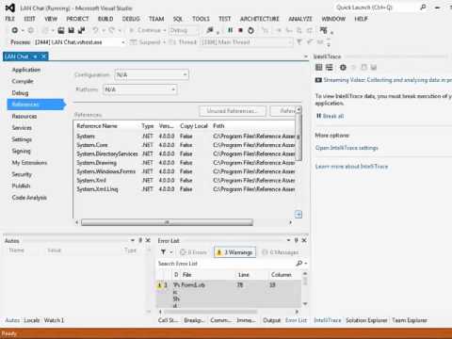Image resolution: width=452 pixels, height=339 pixels.
Task: Stop debugging with the red square icon
Action: (240, 30)
